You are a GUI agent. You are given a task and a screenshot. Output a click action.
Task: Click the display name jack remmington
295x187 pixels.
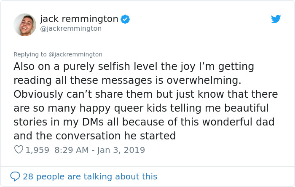(x=79, y=19)
